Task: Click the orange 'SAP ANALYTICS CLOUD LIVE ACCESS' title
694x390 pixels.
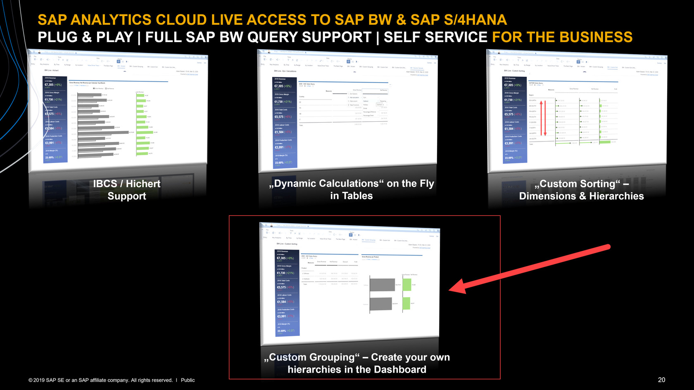Action: coord(272,20)
